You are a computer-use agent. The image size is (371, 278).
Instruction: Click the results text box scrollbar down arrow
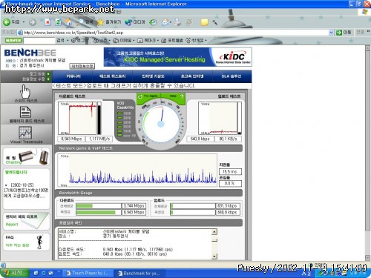214,257
